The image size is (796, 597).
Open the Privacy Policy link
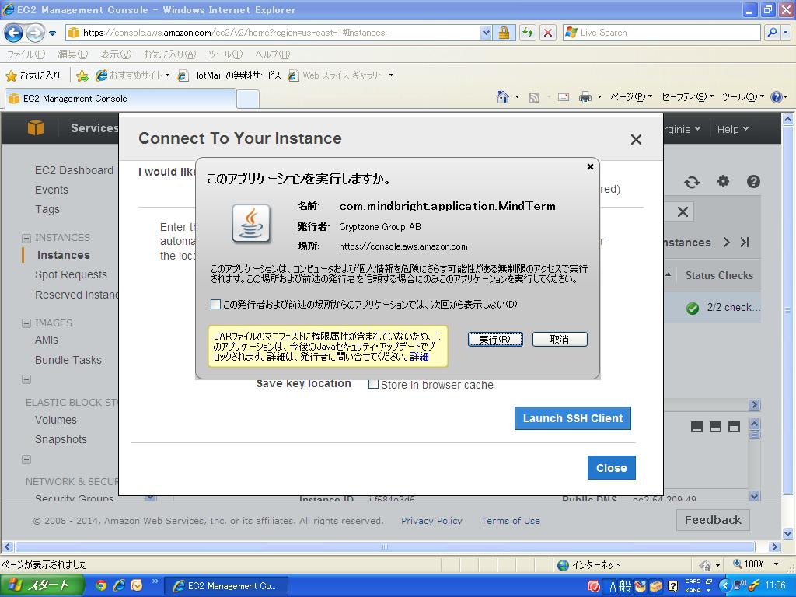point(431,521)
